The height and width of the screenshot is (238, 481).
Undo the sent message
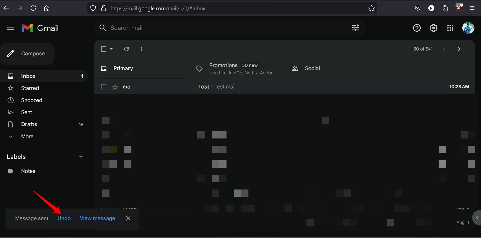[64, 218]
